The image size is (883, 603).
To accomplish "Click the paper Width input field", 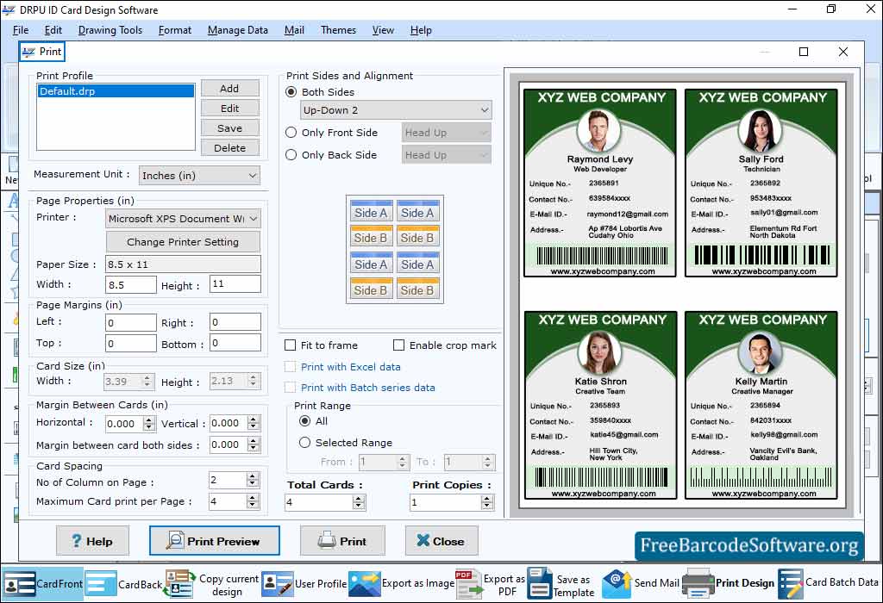I will click(131, 284).
